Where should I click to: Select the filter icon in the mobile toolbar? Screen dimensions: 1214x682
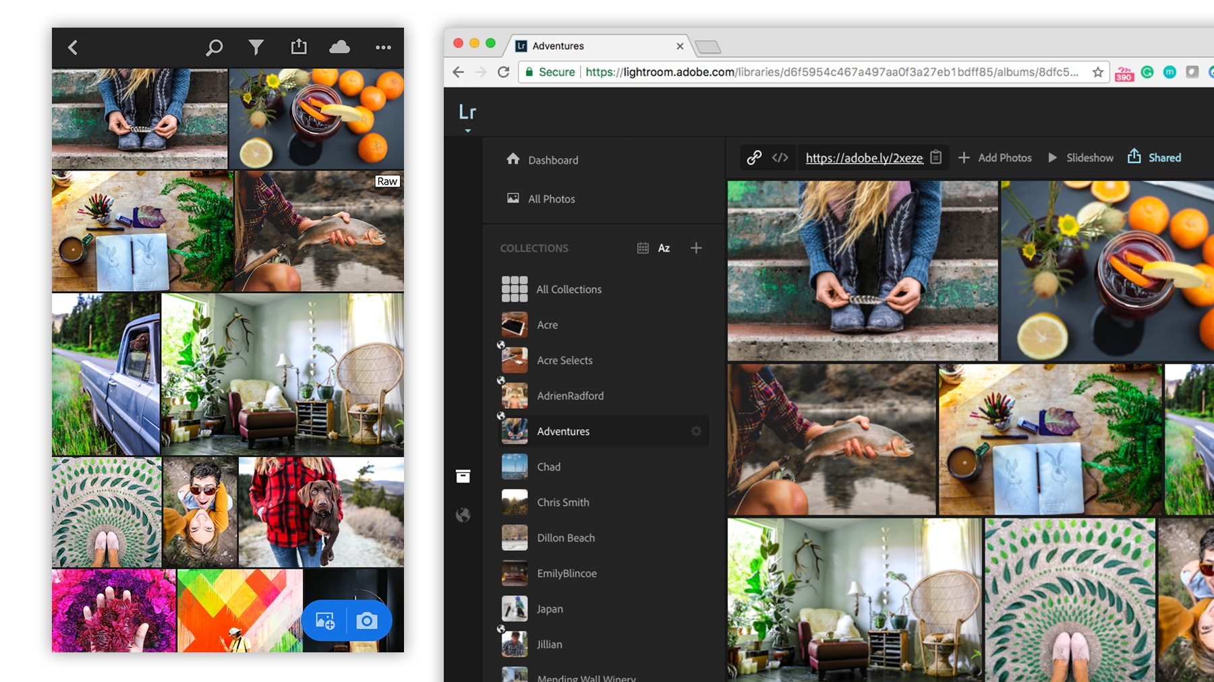(256, 47)
